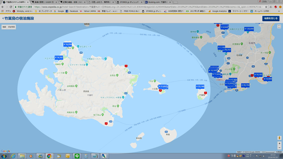Close the map with 地図を閉じる button
The image size is (283, 159).
(x=271, y=18)
